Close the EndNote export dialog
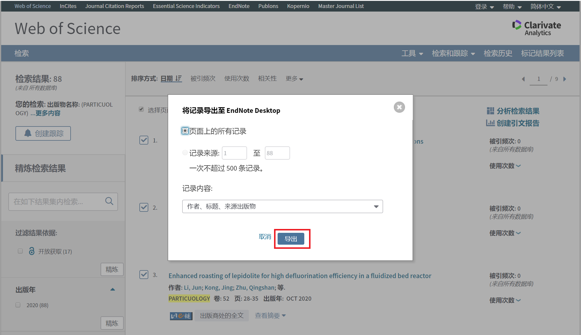Screen dimensions: 581x335 click(x=399, y=107)
